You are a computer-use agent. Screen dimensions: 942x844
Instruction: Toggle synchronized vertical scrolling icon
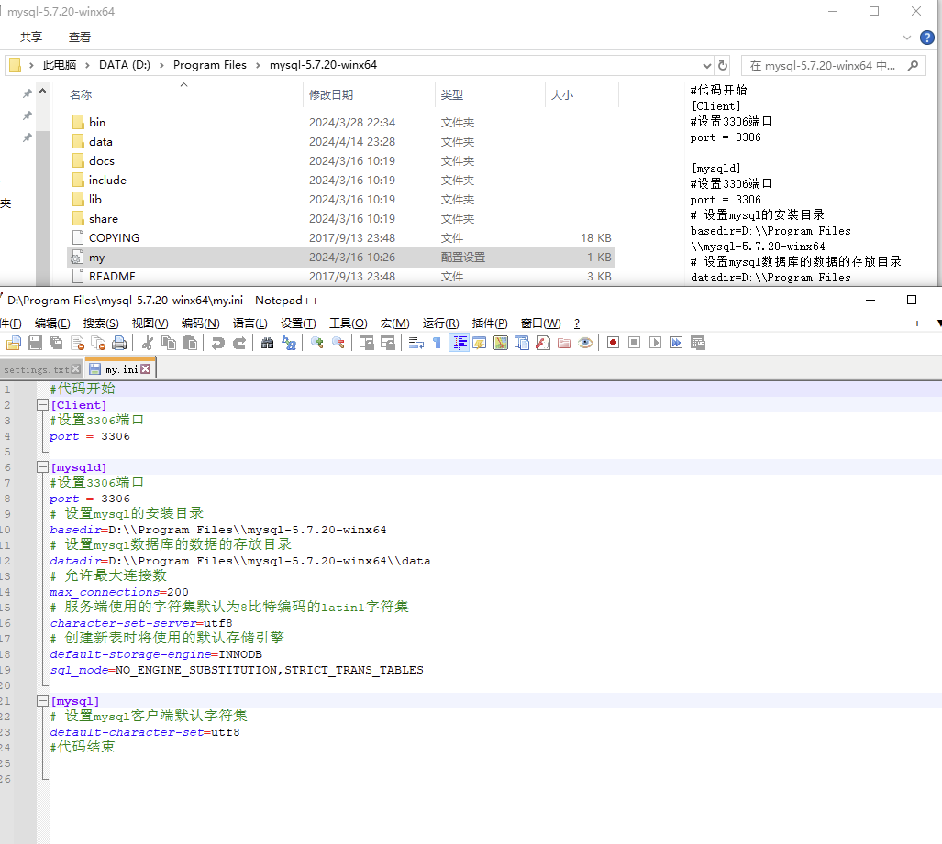tap(367, 343)
